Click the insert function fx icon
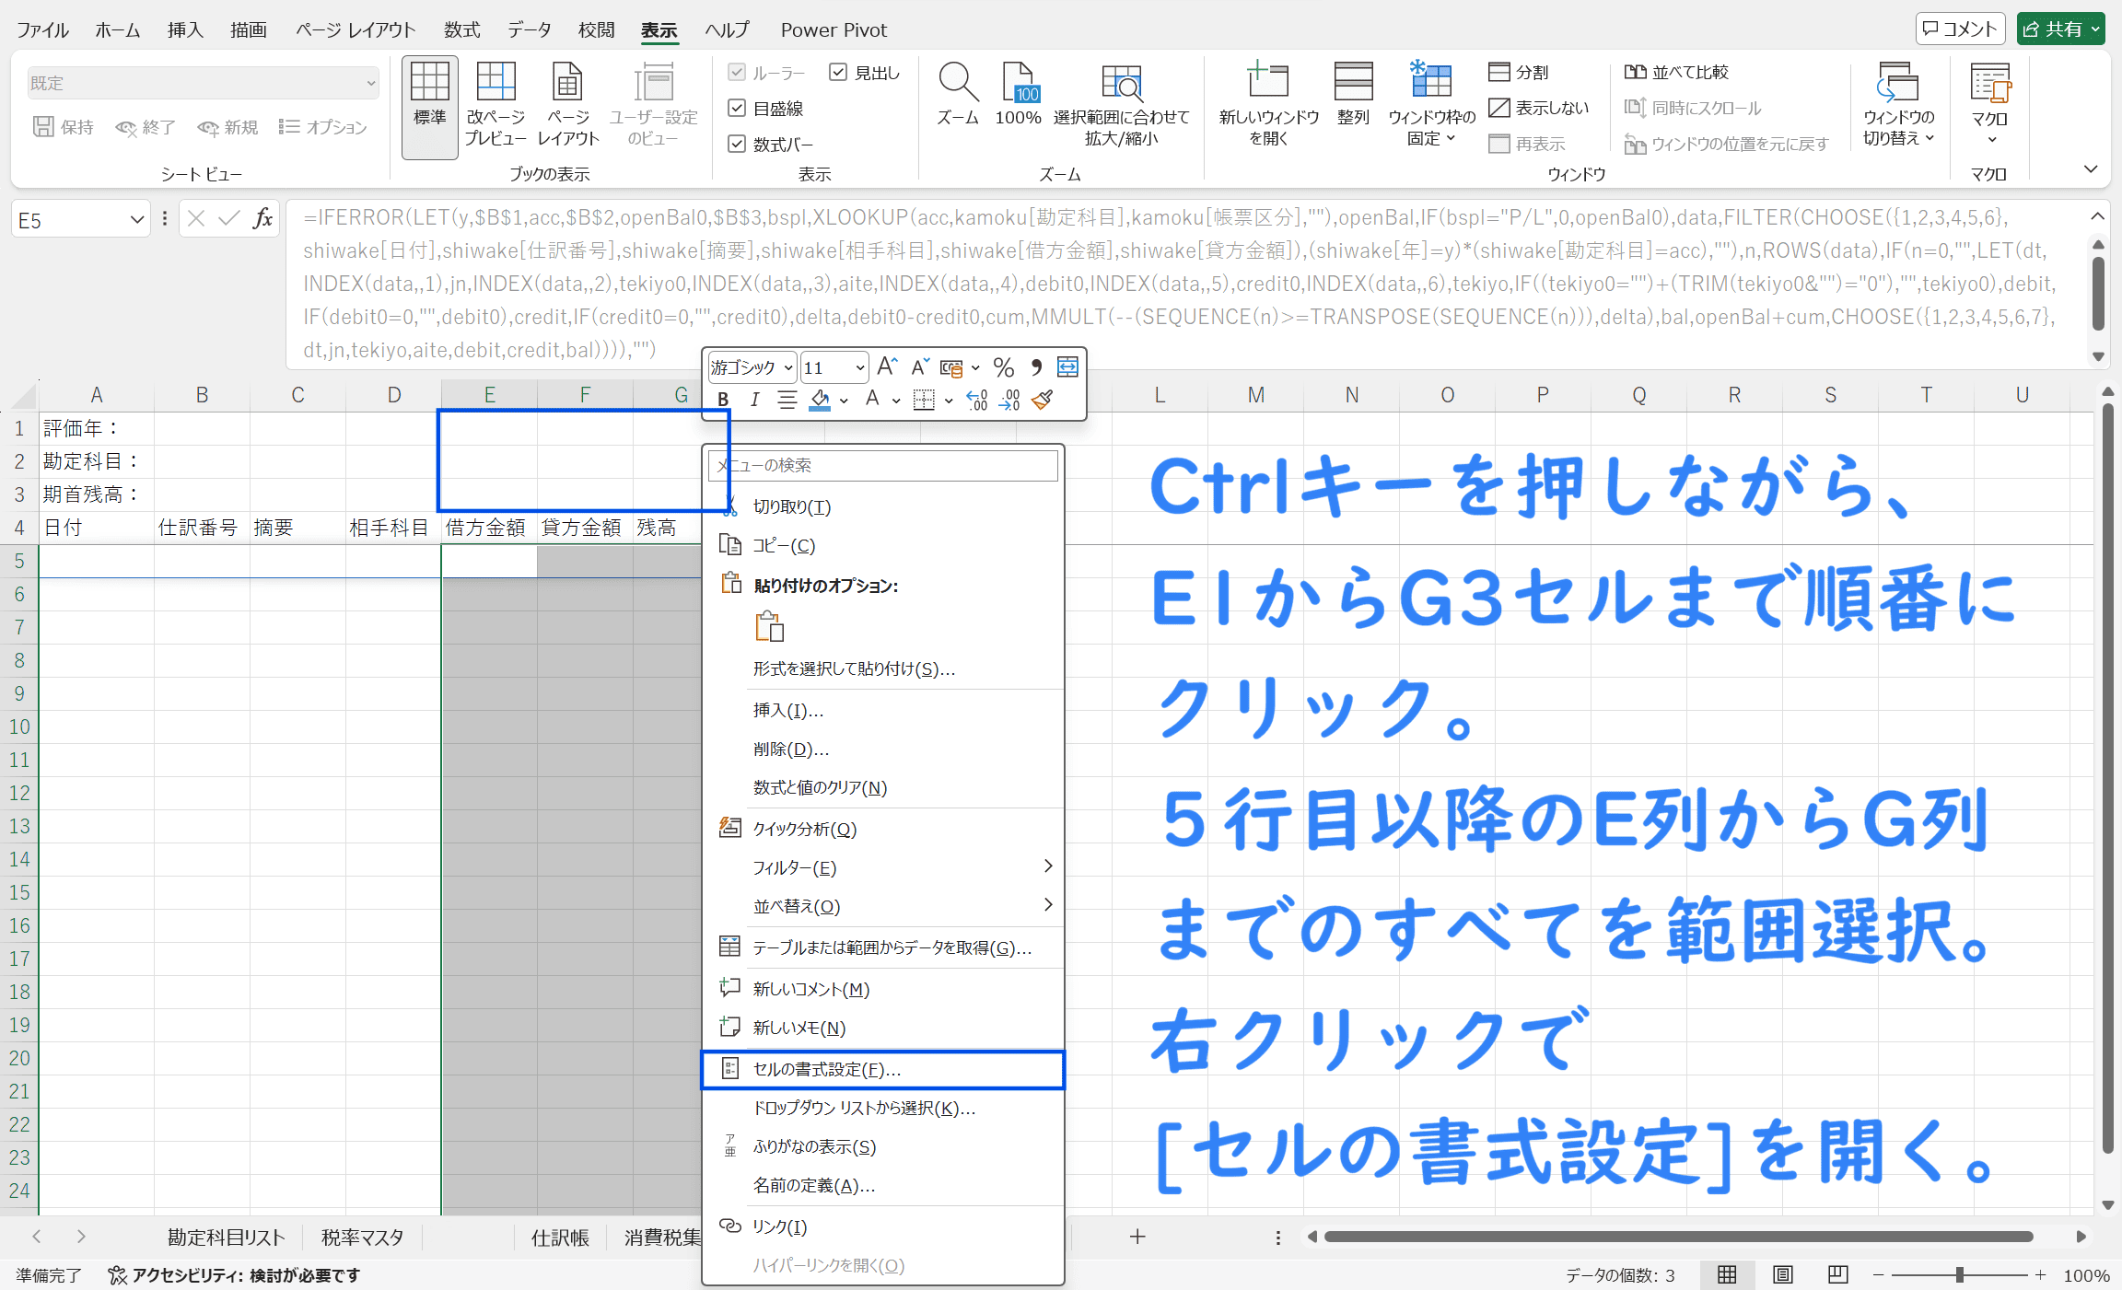 [x=262, y=218]
